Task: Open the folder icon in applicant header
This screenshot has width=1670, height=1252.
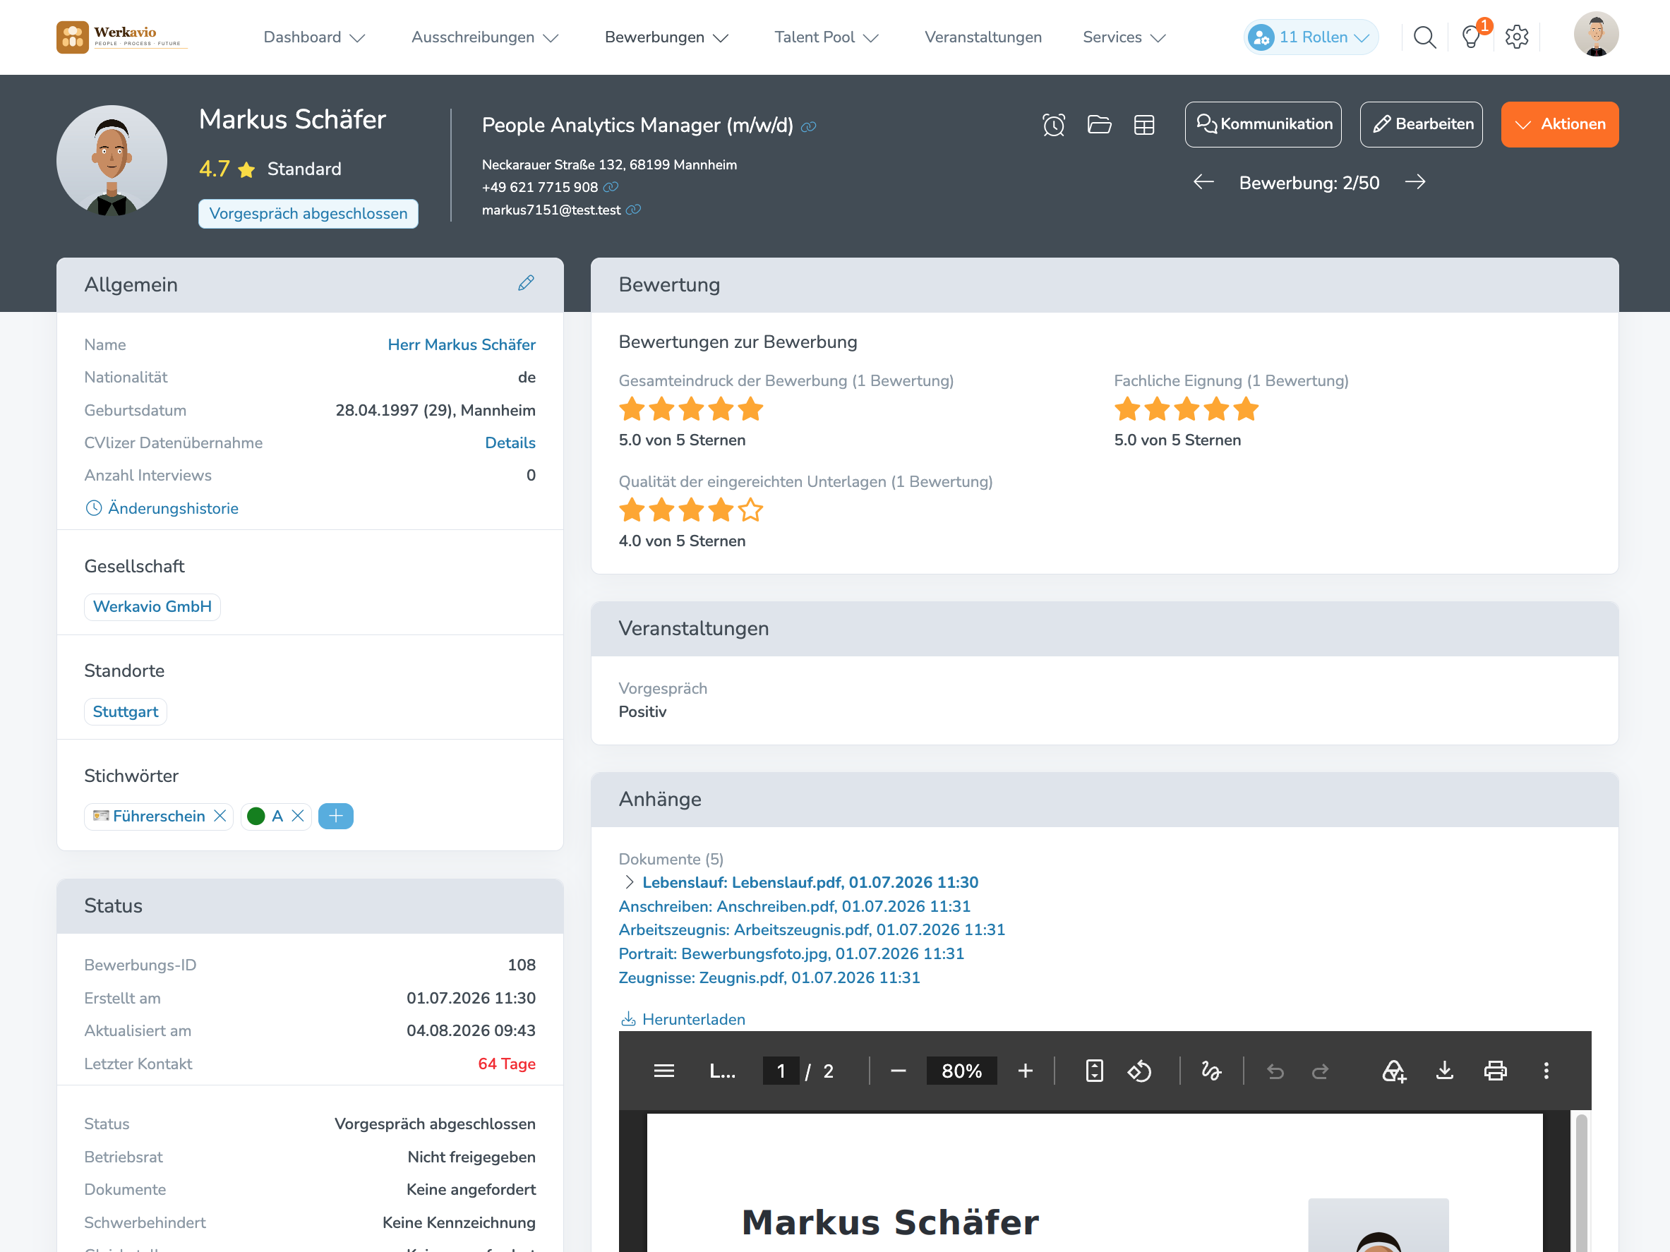Action: [x=1098, y=124]
